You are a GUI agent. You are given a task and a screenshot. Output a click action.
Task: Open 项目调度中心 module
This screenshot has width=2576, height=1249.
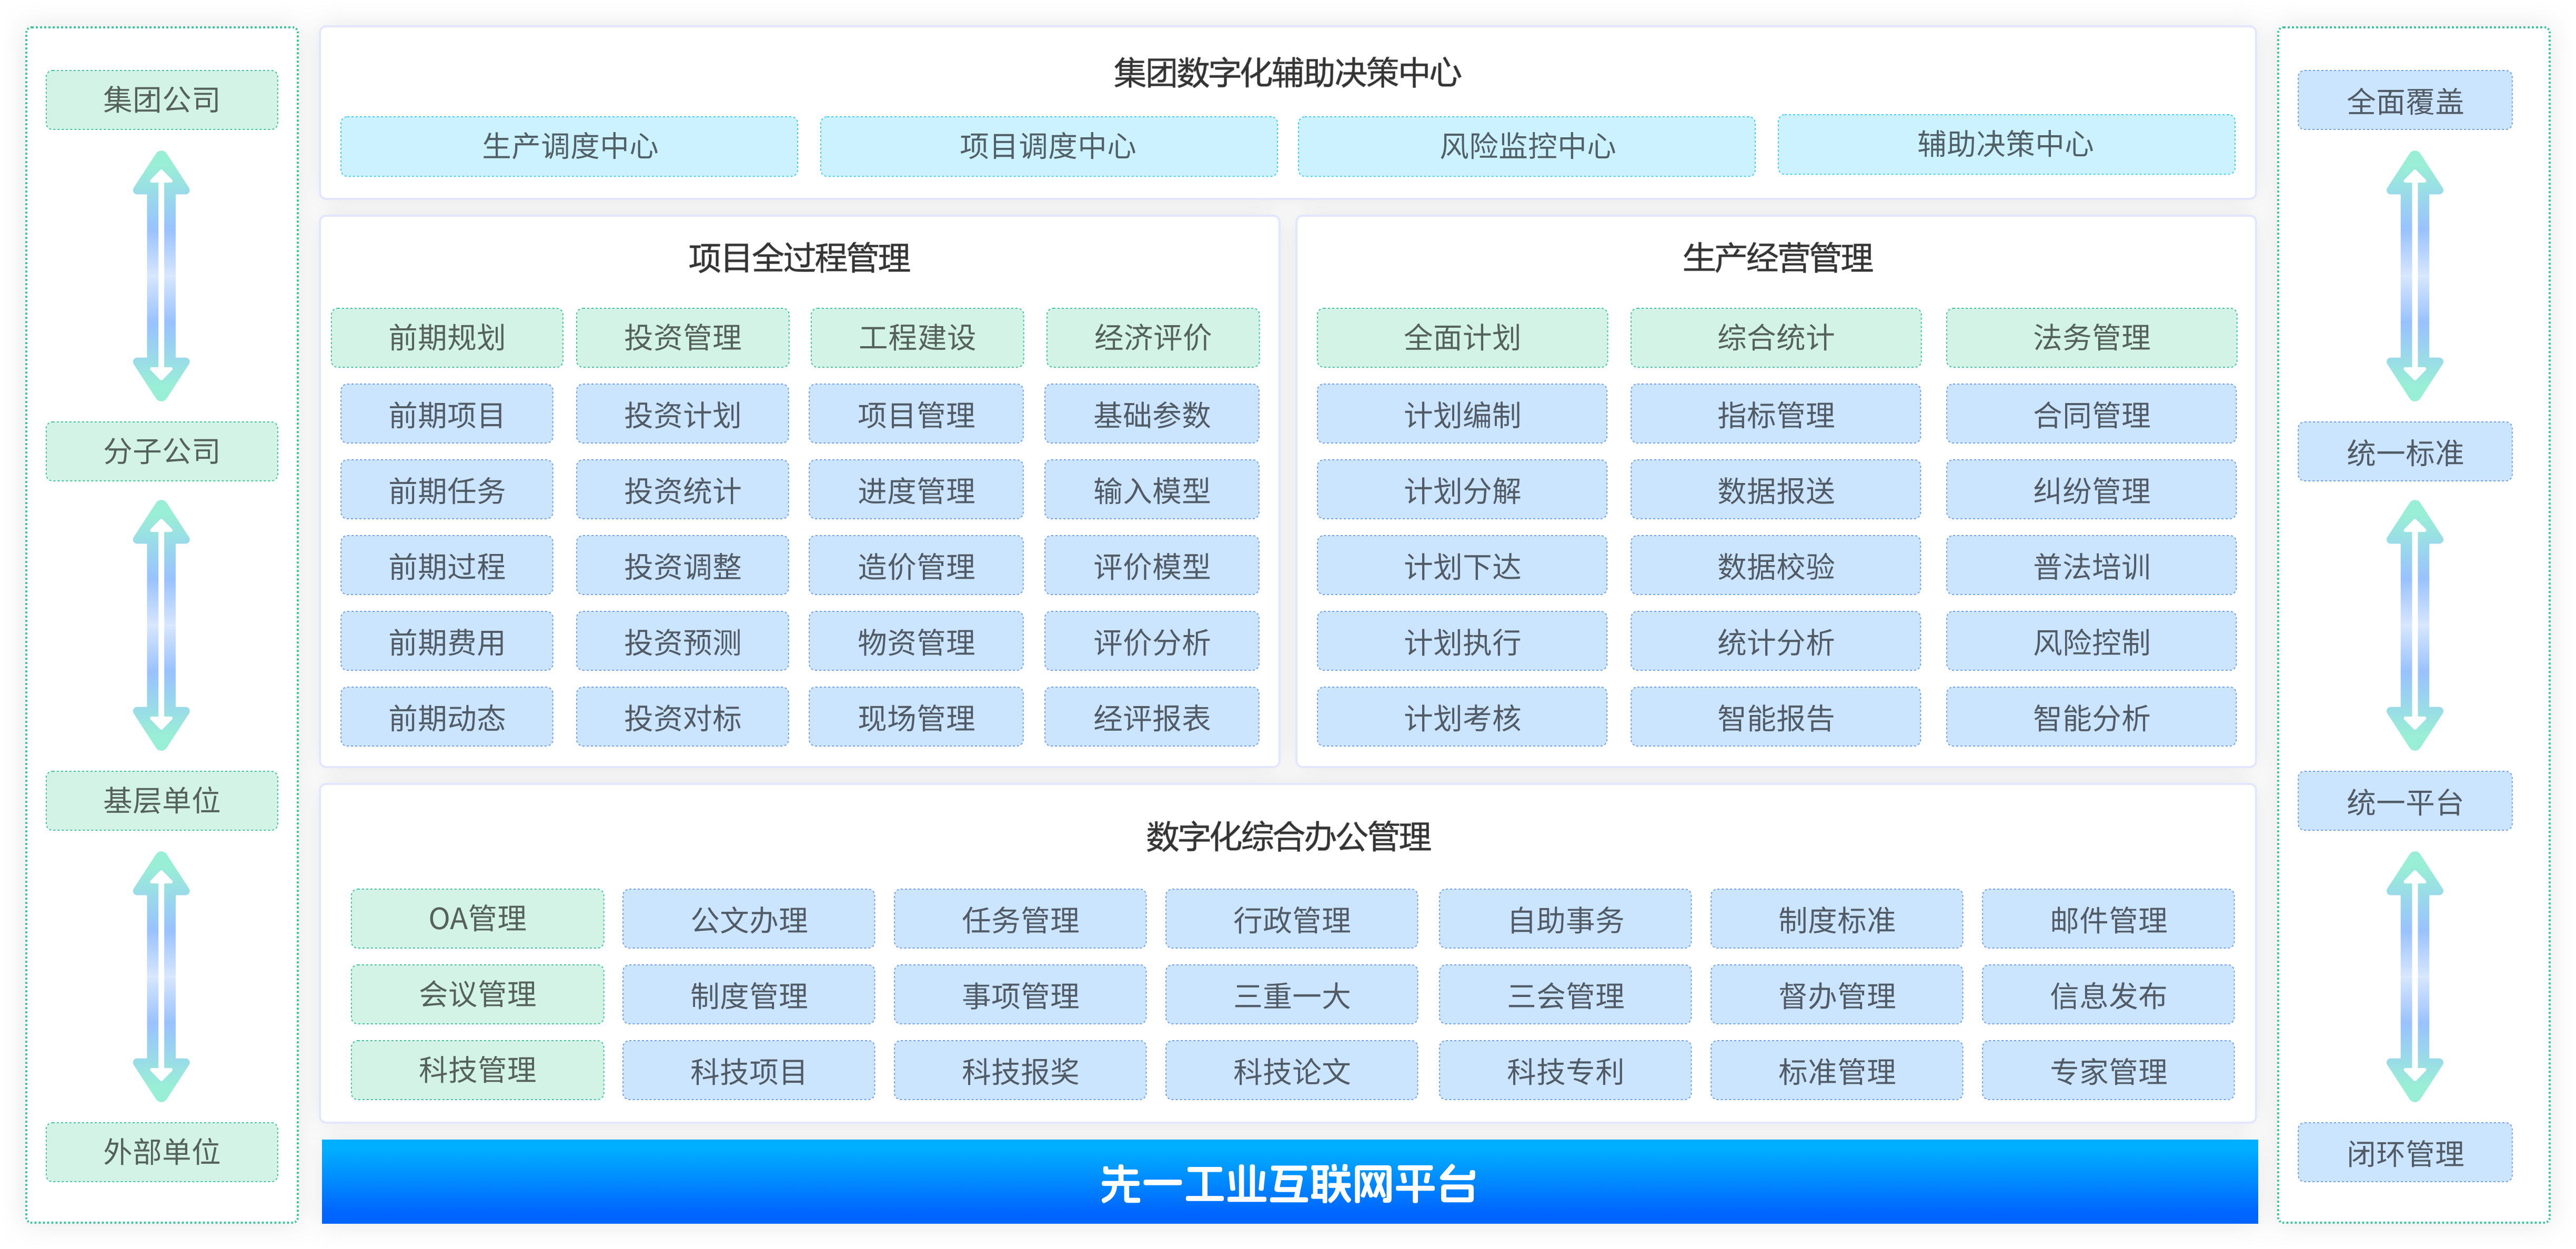[1048, 146]
